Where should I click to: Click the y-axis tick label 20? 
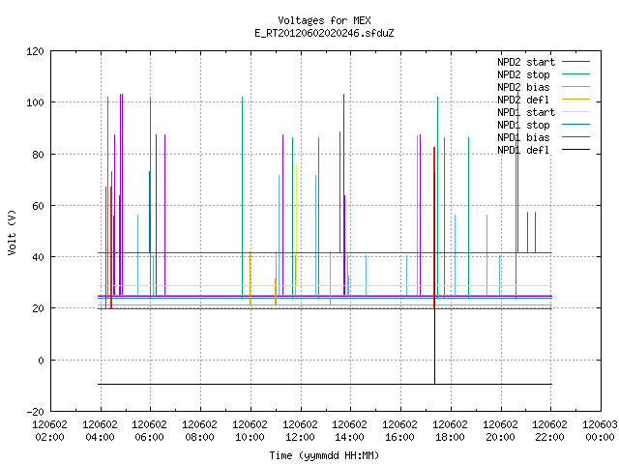pyautogui.click(x=38, y=308)
